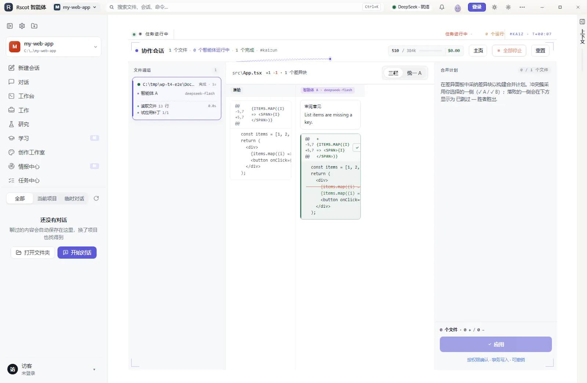Open 新建会话 in the sidebar
The height and width of the screenshot is (383, 587).
point(54,68)
